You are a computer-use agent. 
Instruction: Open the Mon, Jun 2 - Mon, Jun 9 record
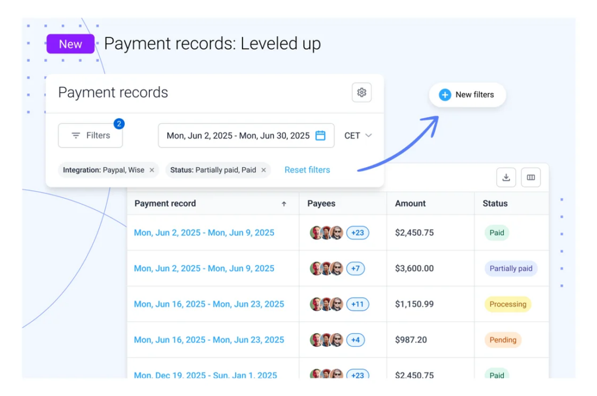coord(205,232)
